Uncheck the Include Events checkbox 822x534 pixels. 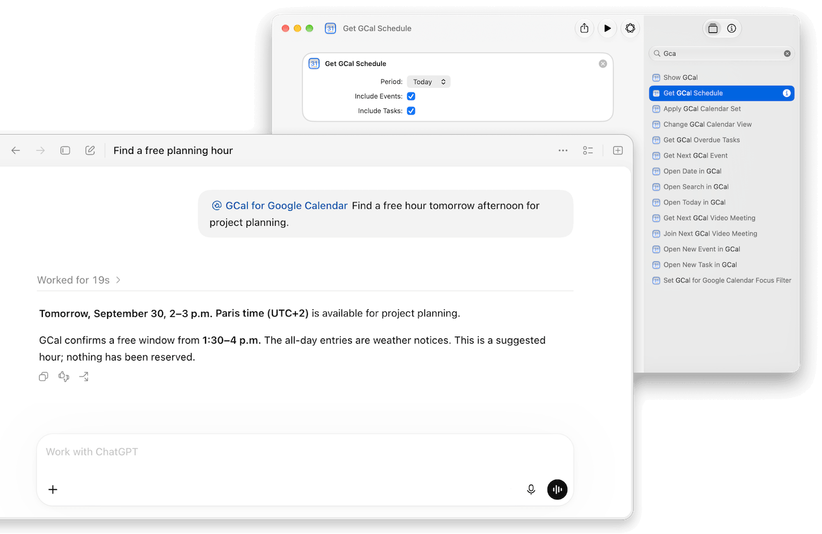coord(411,96)
